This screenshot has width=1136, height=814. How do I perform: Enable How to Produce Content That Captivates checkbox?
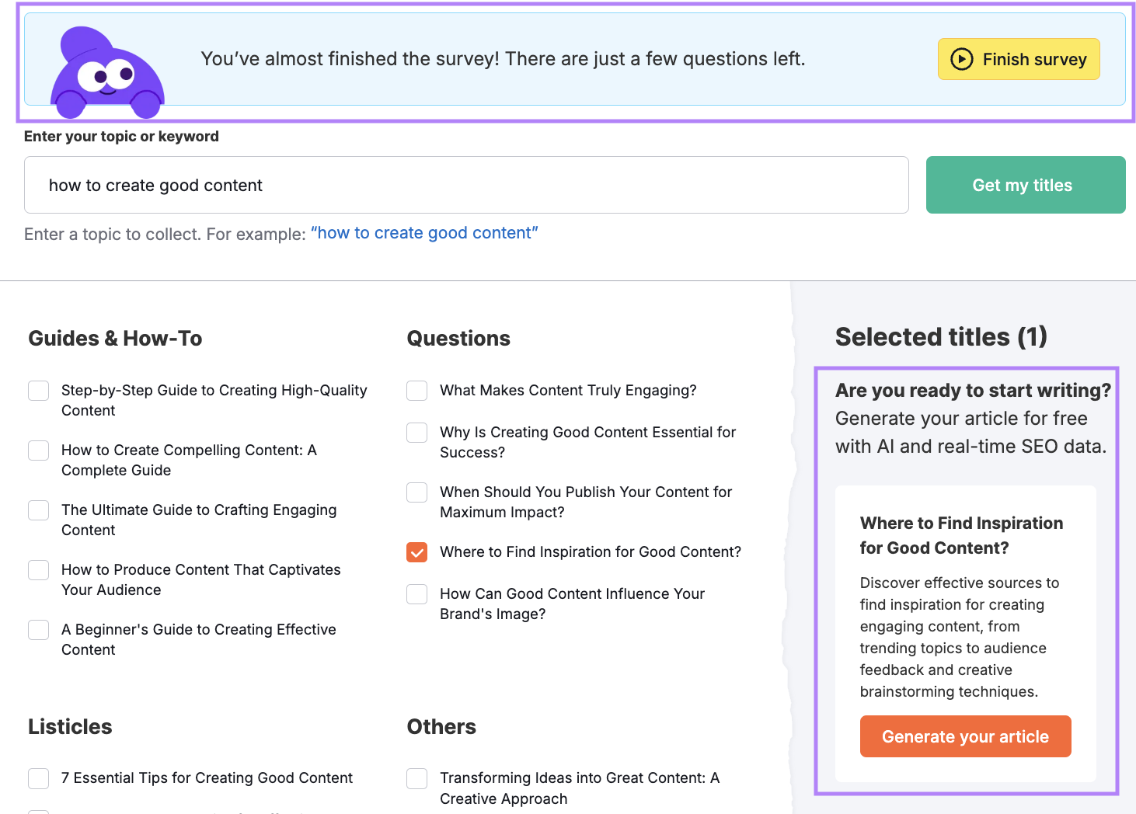tap(39, 570)
